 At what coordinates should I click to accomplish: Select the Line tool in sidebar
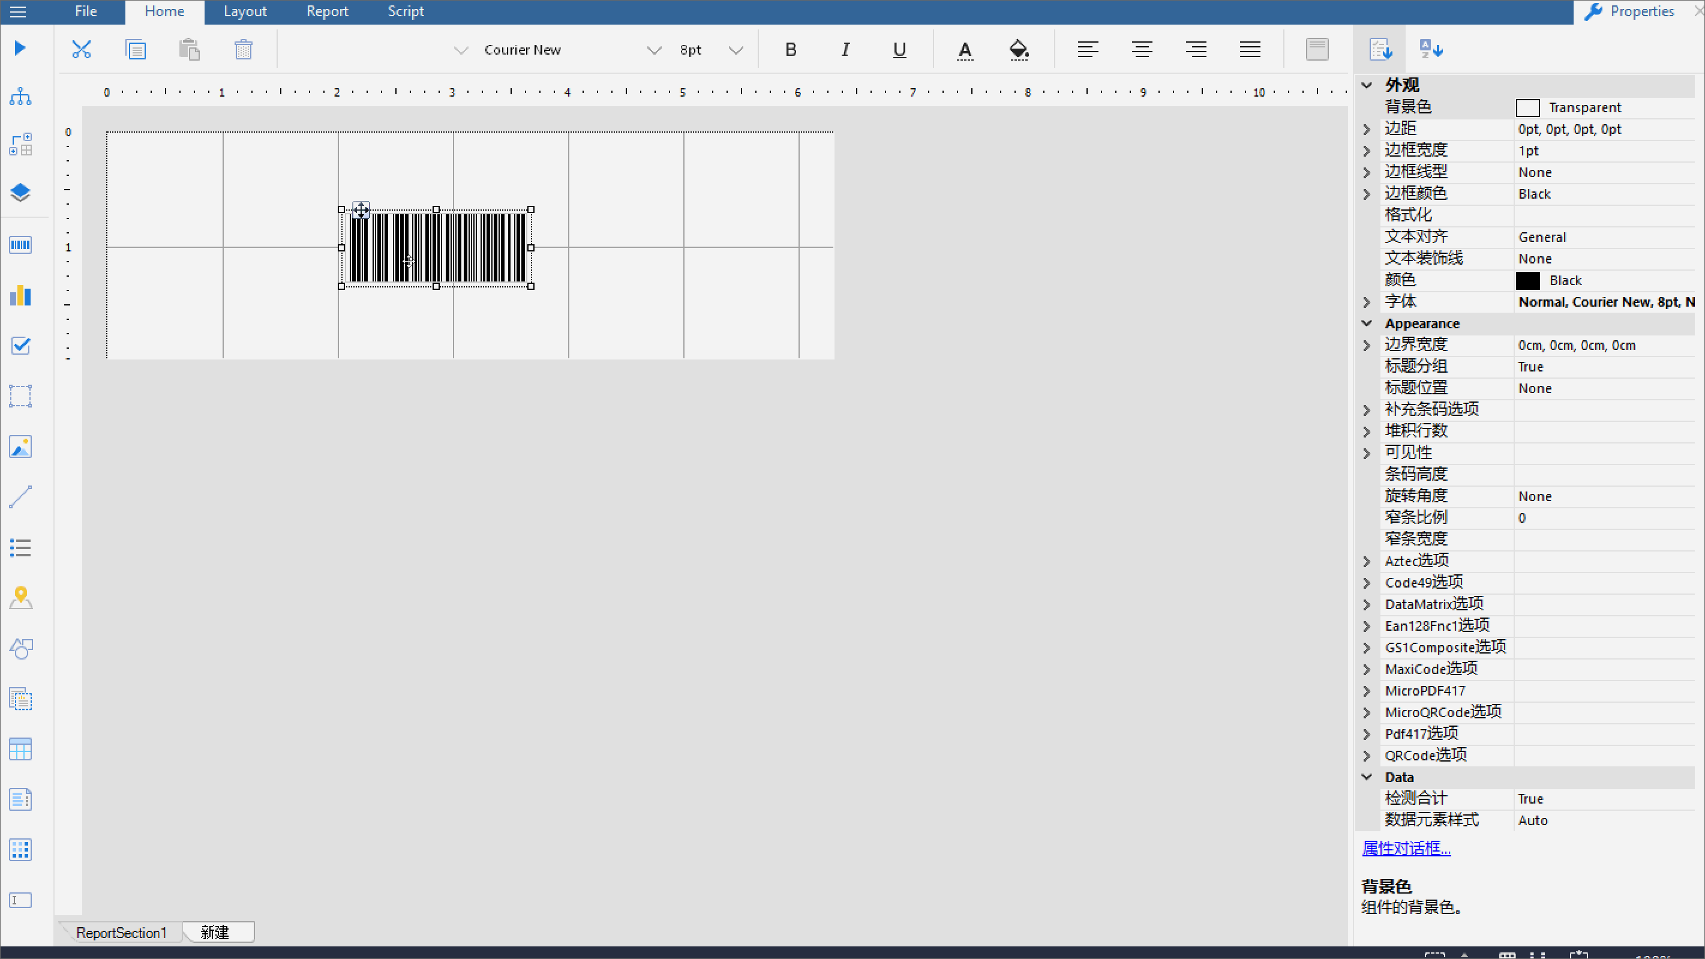pyautogui.click(x=20, y=498)
